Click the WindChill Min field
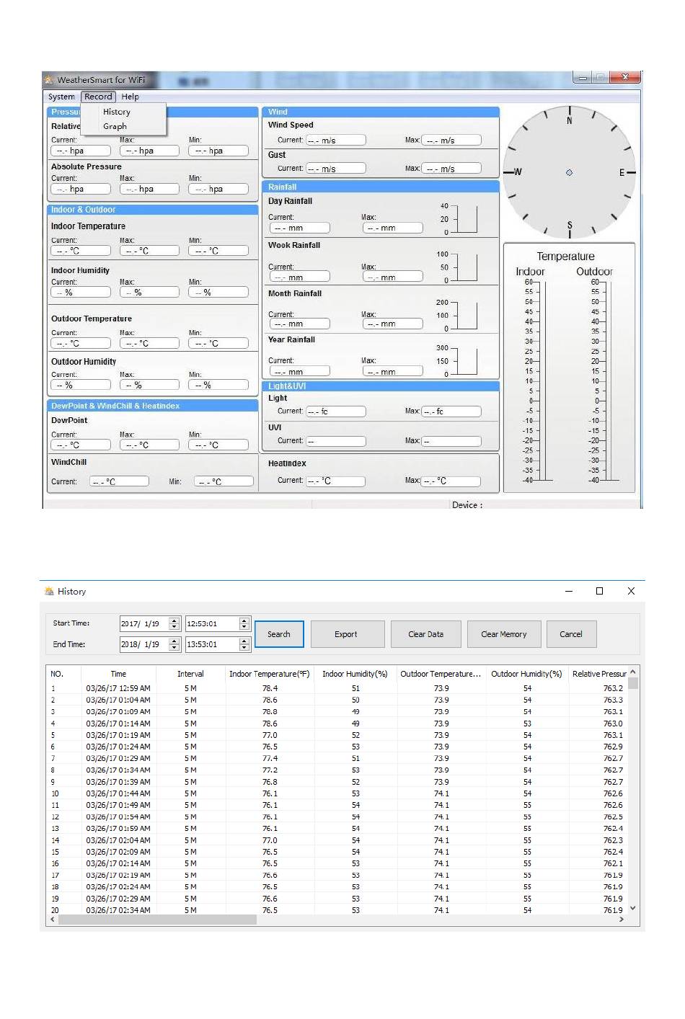The width and height of the screenshot is (685, 1019). [224, 481]
